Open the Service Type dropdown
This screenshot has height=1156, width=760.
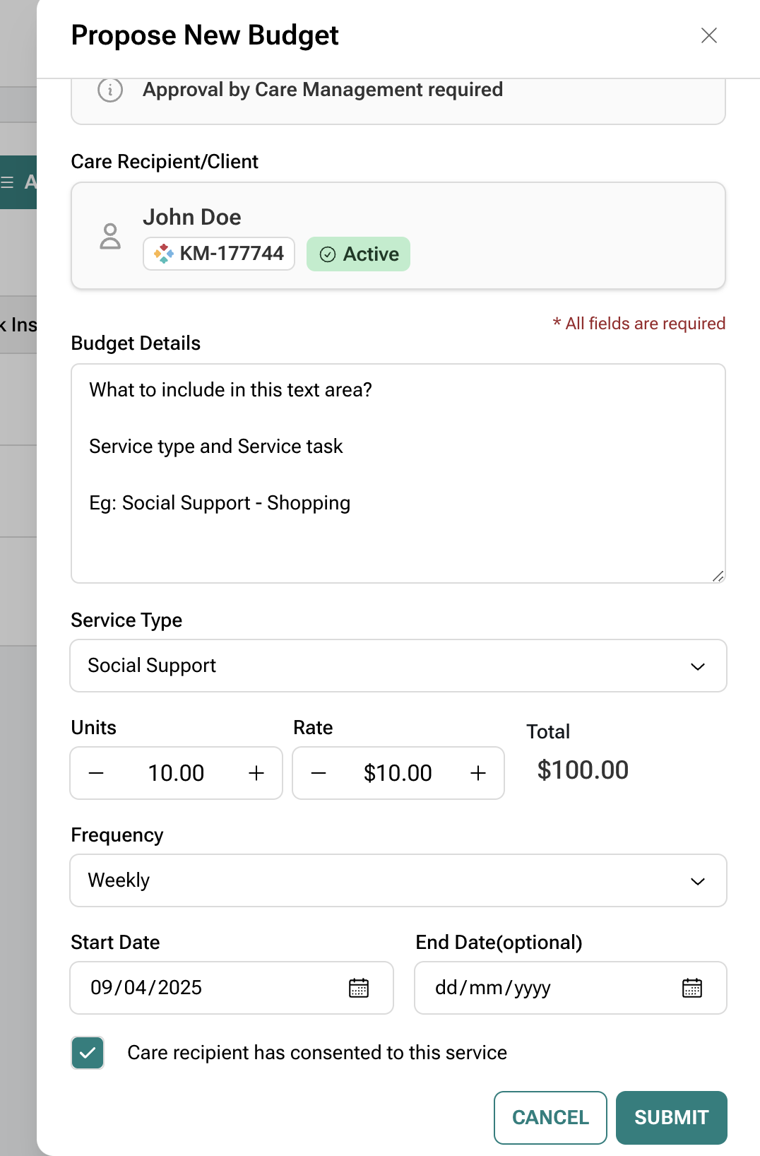coord(398,666)
